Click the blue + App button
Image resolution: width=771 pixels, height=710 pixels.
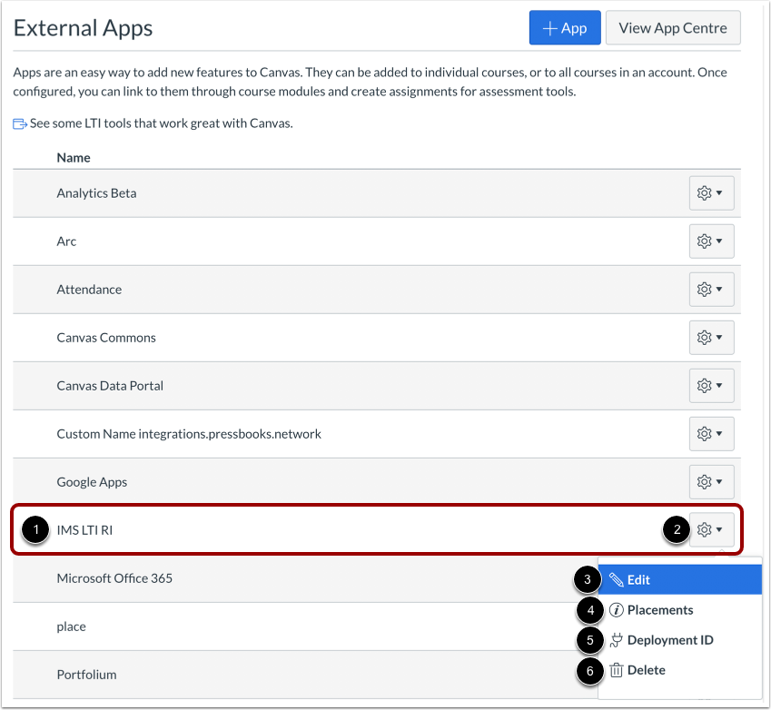pyautogui.click(x=564, y=28)
